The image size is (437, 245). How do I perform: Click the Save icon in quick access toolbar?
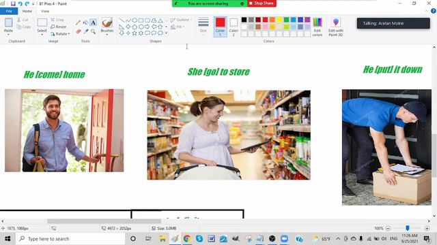click(13, 3)
